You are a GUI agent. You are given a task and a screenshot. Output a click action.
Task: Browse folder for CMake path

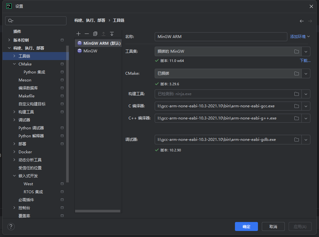click(297, 73)
